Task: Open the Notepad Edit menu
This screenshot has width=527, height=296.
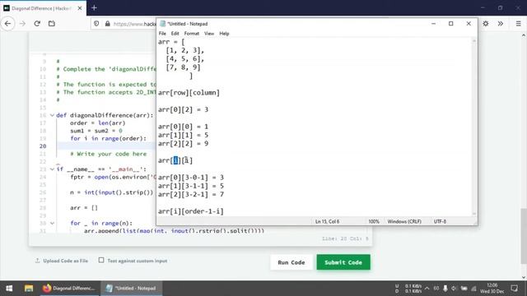Action: coord(175,34)
